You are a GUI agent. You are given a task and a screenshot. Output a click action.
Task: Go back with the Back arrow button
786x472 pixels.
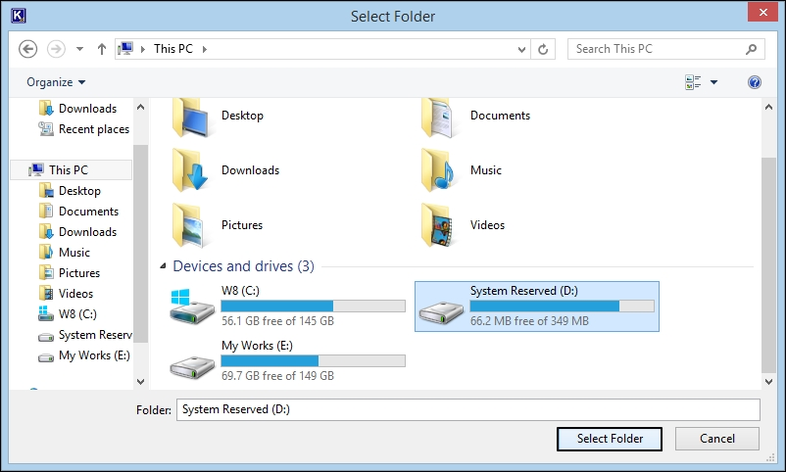(x=28, y=49)
